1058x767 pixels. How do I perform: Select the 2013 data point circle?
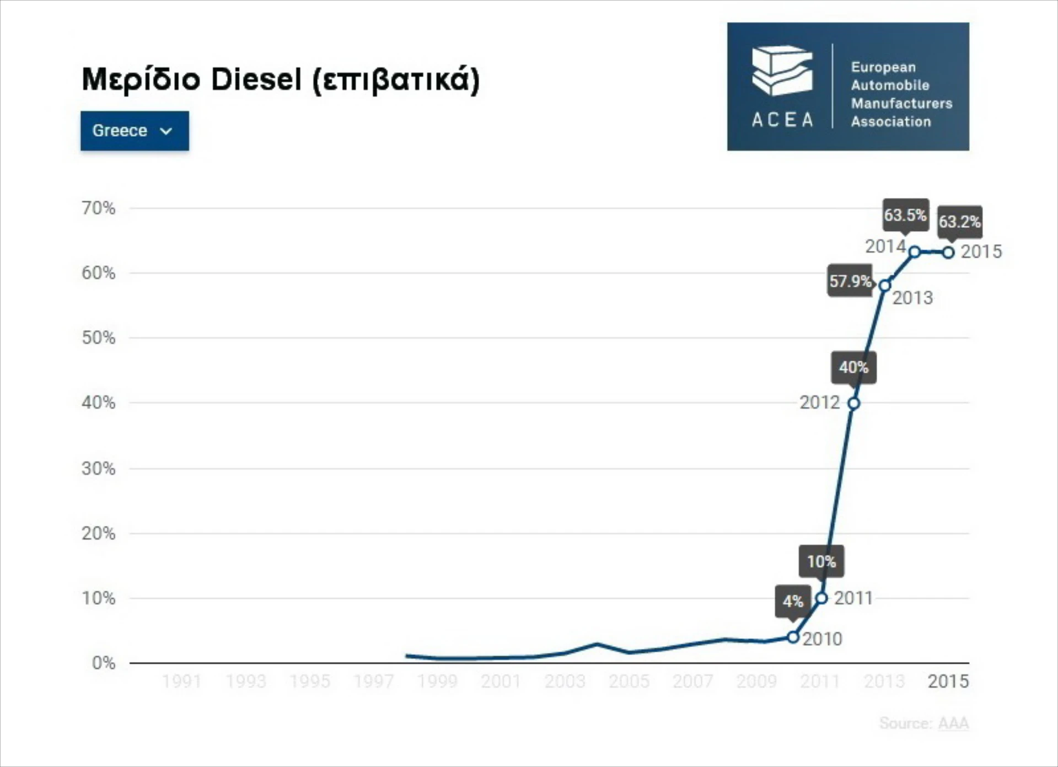click(x=884, y=286)
